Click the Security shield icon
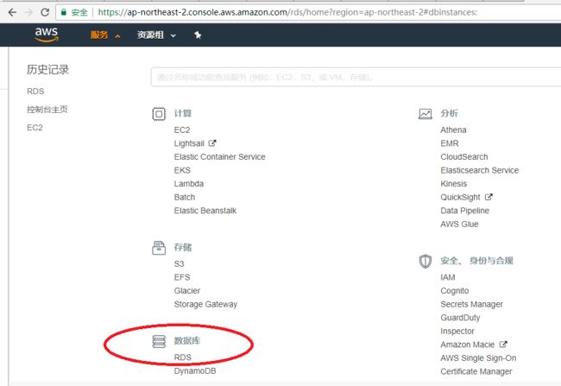Screen dimensions: 561x386 [x=425, y=261]
